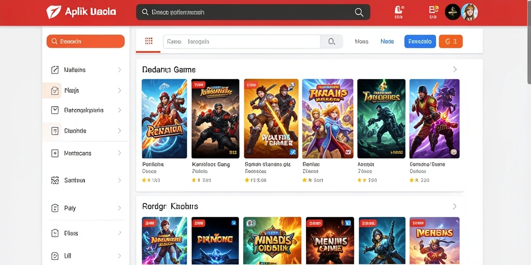Viewport: 531px width, 265px height.
Task: Click the Aplik Uaola logo icon
Action: tap(54, 12)
